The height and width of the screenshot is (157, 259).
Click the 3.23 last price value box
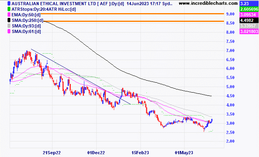[x=249, y=4]
